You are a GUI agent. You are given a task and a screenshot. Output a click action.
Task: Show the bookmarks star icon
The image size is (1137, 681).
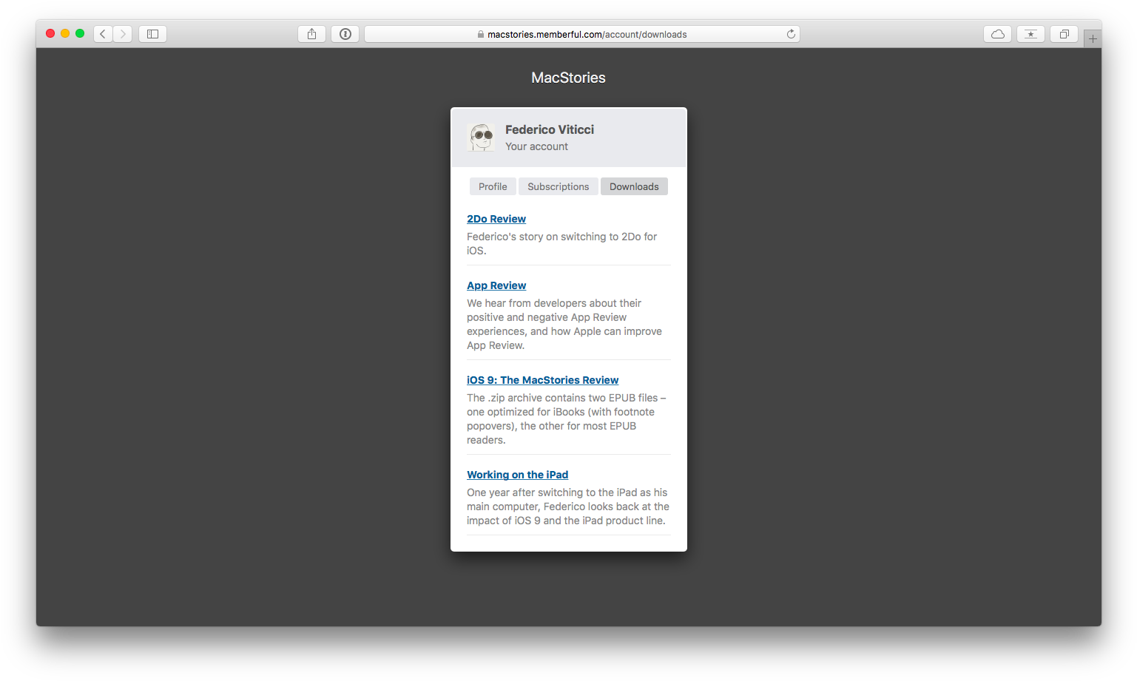(1030, 33)
